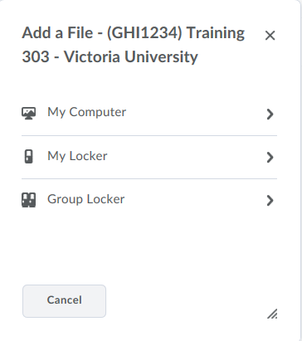The image size is (302, 341).
Task: Click right-pointing arrow beside Group Locker
Action: [x=270, y=201]
